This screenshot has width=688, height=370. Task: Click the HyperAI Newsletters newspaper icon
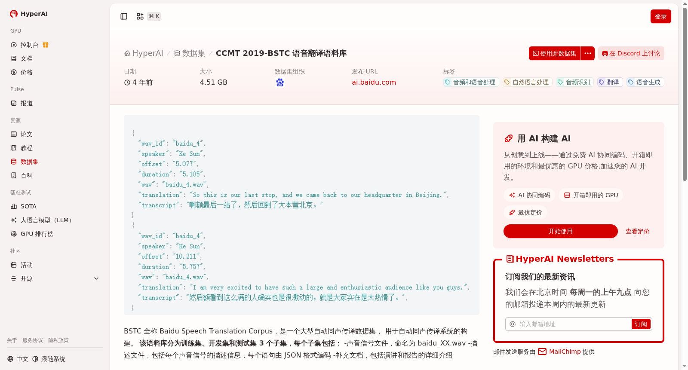(510, 259)
